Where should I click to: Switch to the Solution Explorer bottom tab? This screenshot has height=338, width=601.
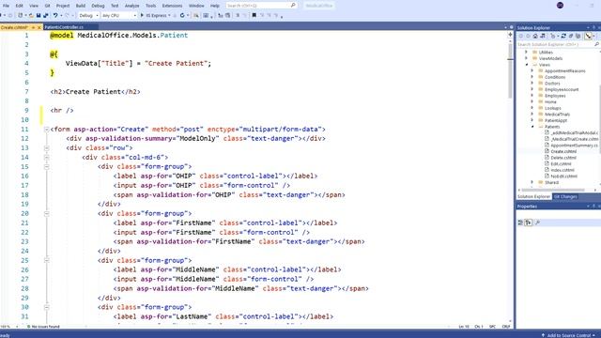point(534,196)
